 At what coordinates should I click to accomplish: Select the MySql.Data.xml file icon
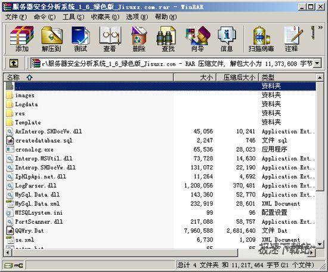[10, 203]
